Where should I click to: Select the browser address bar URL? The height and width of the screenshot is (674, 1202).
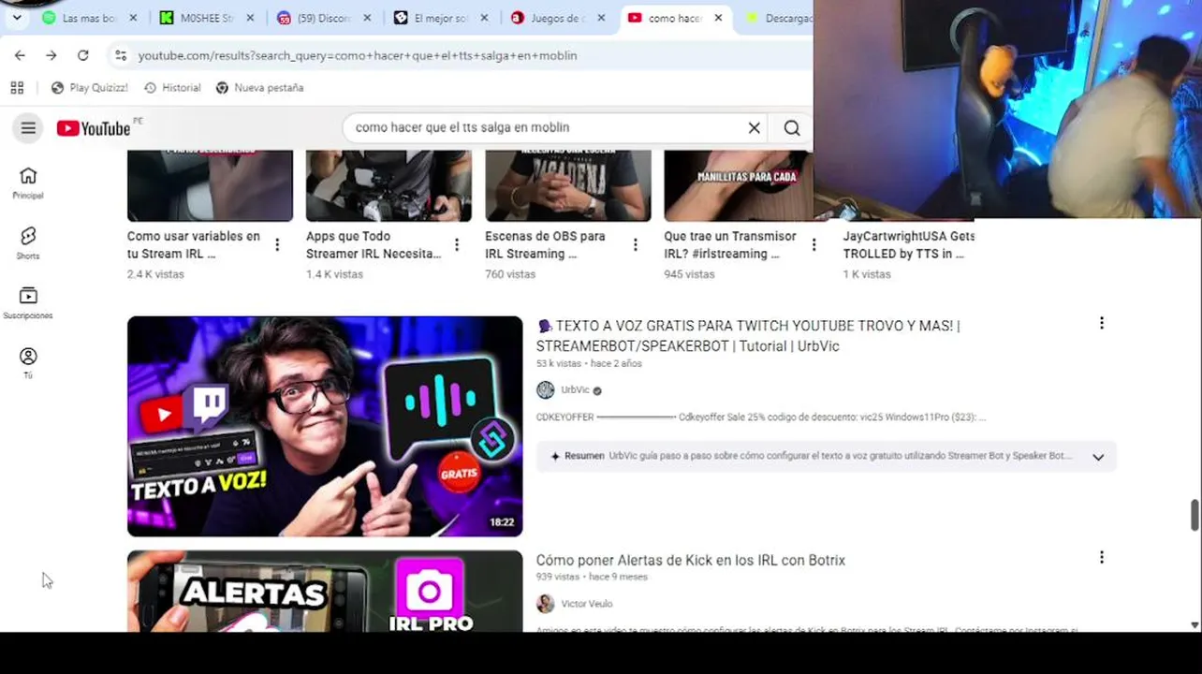[358, 55]
